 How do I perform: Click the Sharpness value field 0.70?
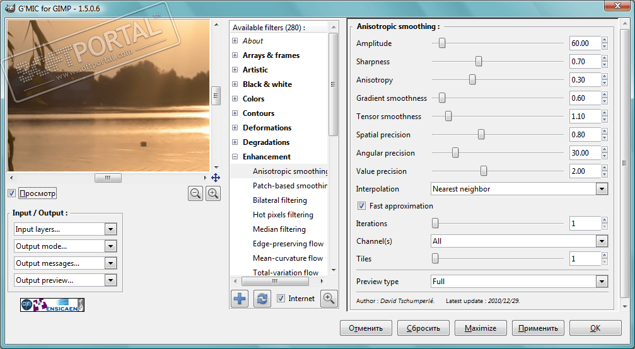tap(585, 62)
